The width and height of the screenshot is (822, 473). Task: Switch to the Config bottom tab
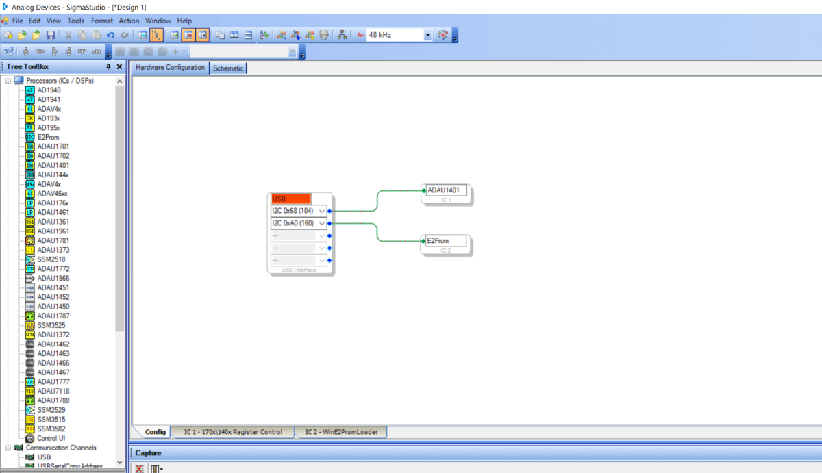coord(155,432)
